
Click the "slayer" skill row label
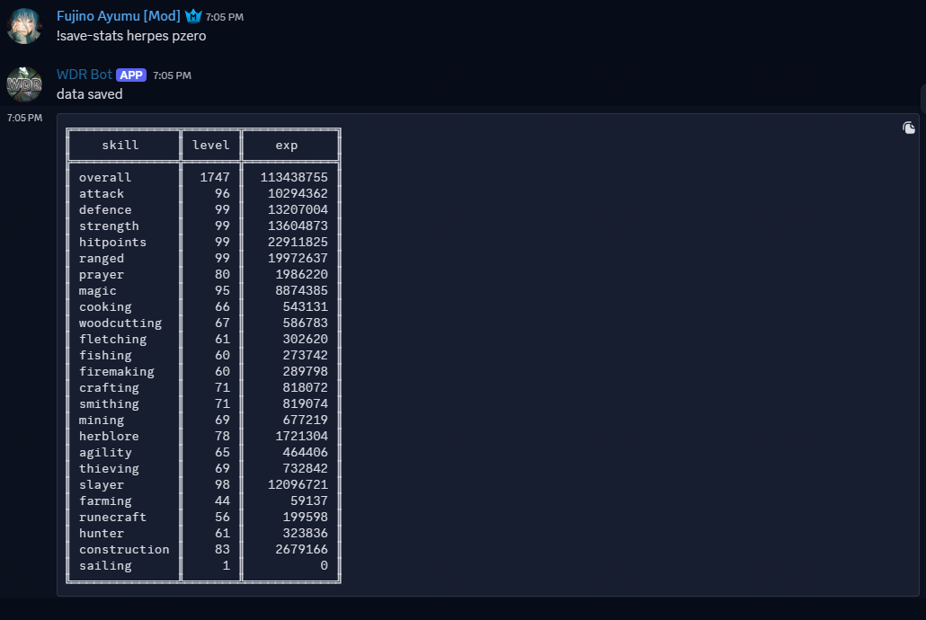tap(102, 484)
